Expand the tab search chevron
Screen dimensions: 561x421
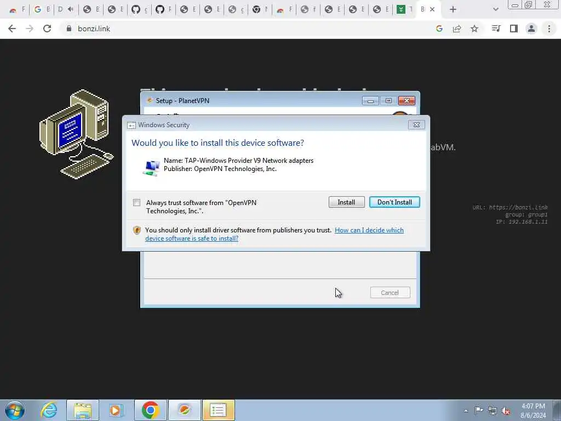[x=495, y=10]
